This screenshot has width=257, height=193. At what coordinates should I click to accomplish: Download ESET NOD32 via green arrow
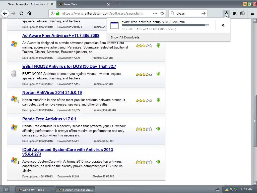click(158, 74)
